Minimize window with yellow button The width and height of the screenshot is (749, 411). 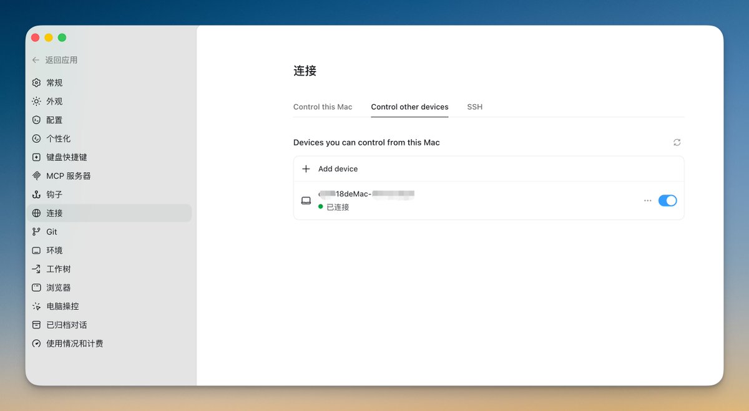click(49, 37)
